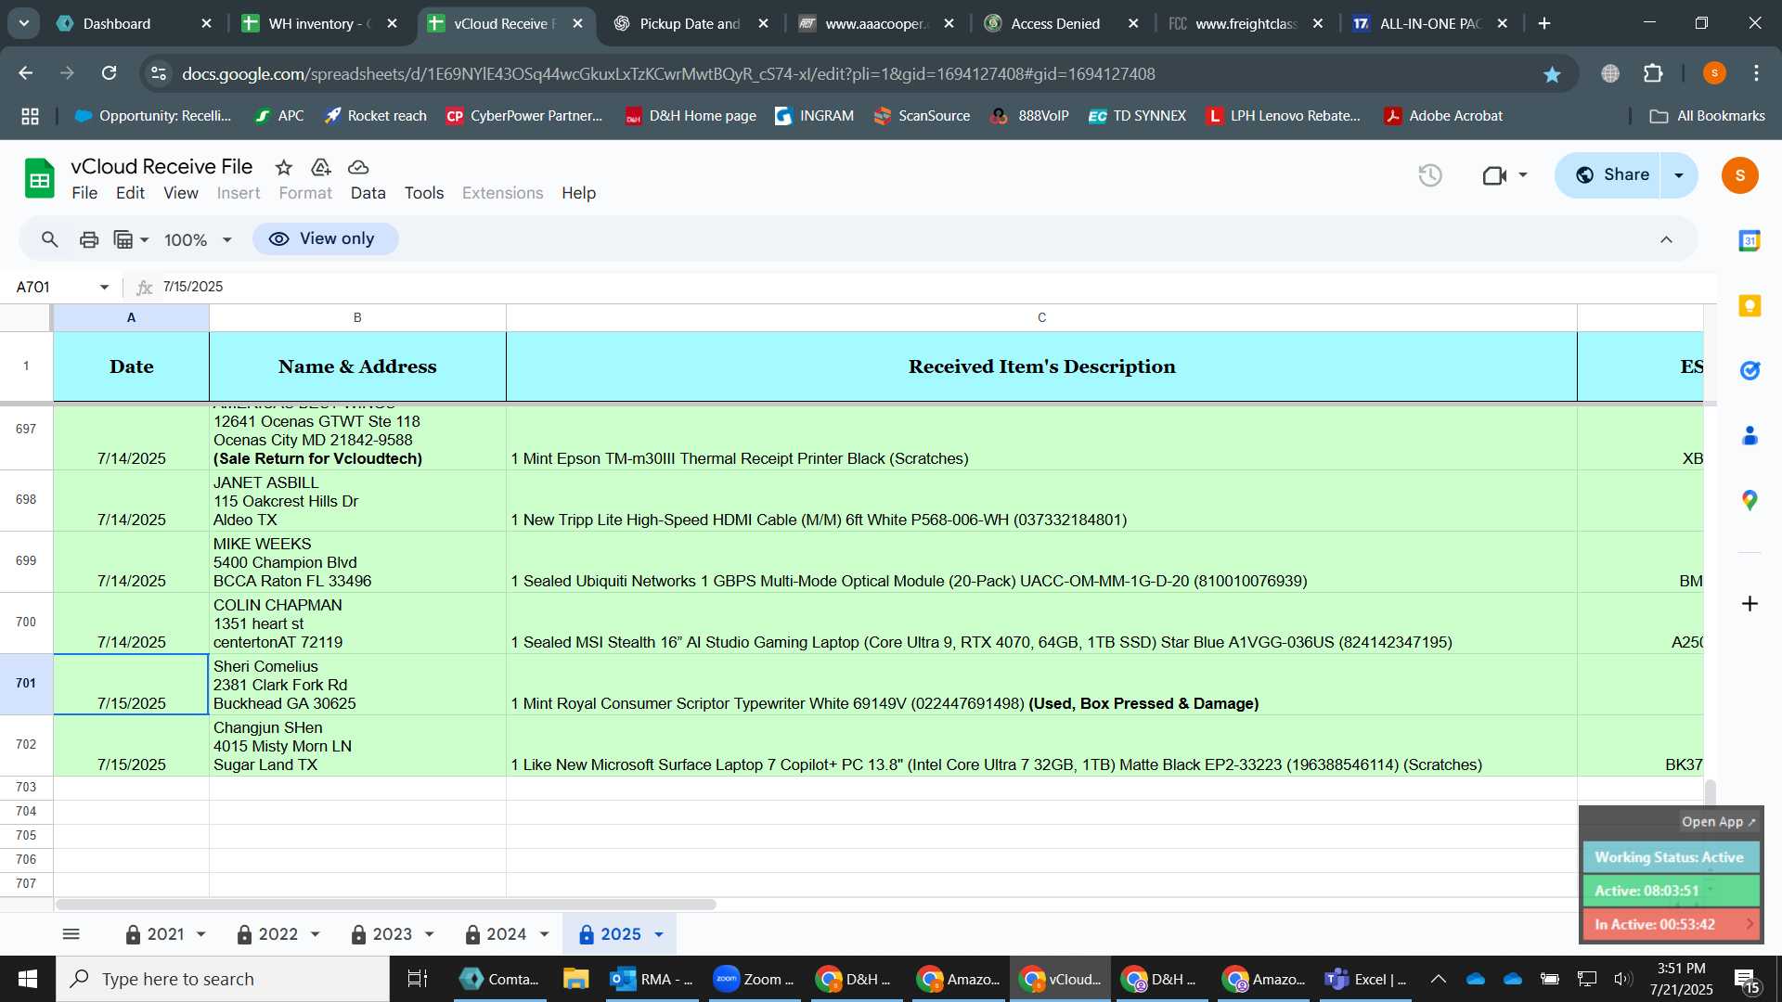This screenshot has height=1002, width=1782.
Task: Open the D&H Home page bookmark
Action: 691,116
